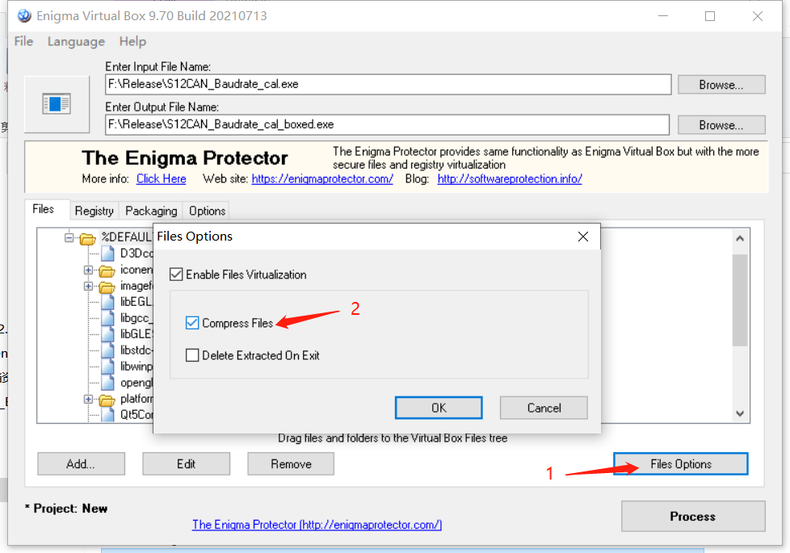Click the D3Dc file icon in tree
Image resolution: width=790 pixels, height=553 pixels.
tap(107, 253)
